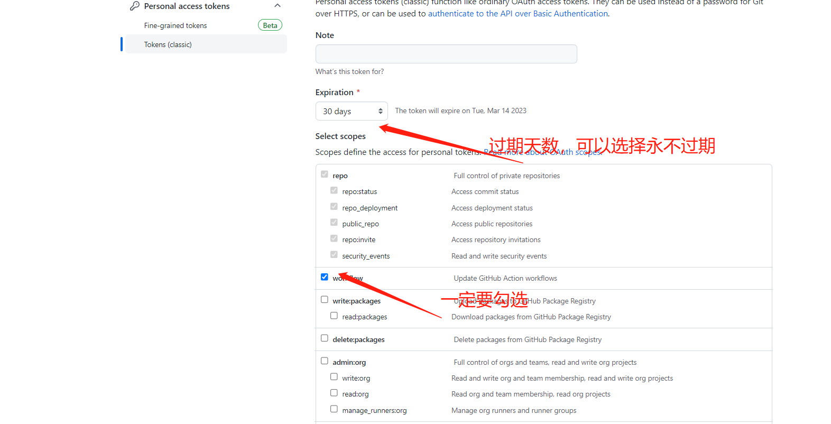Toggle the manage_runners:org checkbox
This screenshot has width=831, height=424.
click(x=334, y=409)
